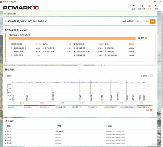
Task: Click the PCMark 10 logo in header
Action: 21,8
